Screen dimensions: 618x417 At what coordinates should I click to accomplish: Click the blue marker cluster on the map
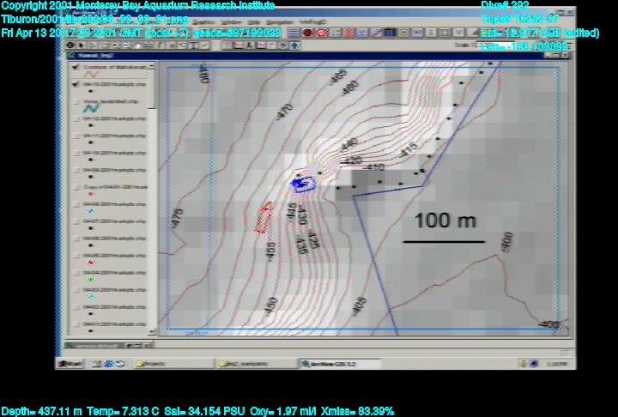click(x=300, y=182)
